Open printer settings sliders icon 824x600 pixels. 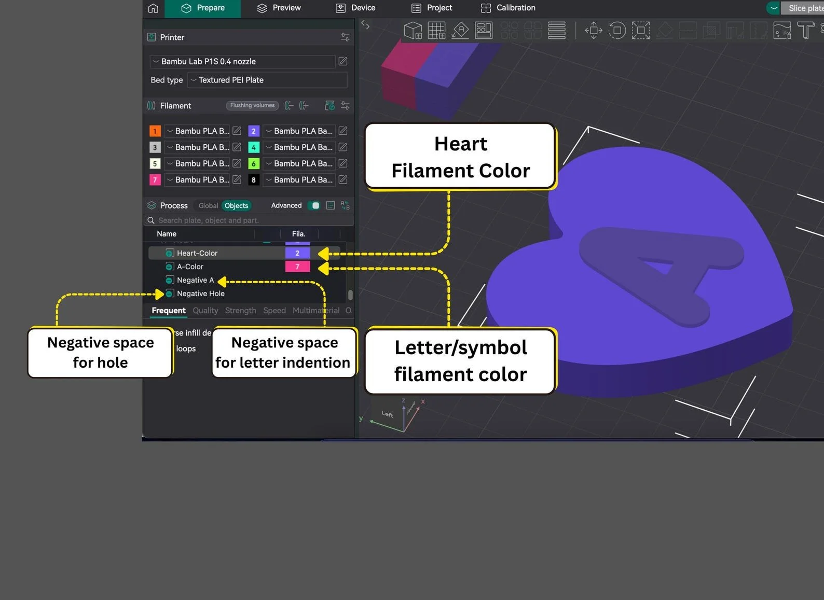pos(345,37)
